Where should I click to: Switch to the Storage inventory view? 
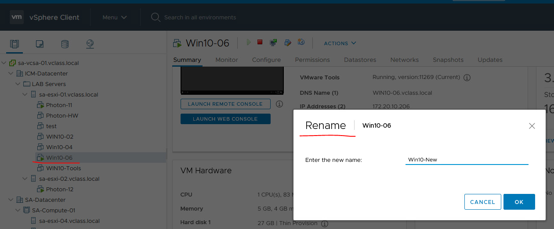65,44
